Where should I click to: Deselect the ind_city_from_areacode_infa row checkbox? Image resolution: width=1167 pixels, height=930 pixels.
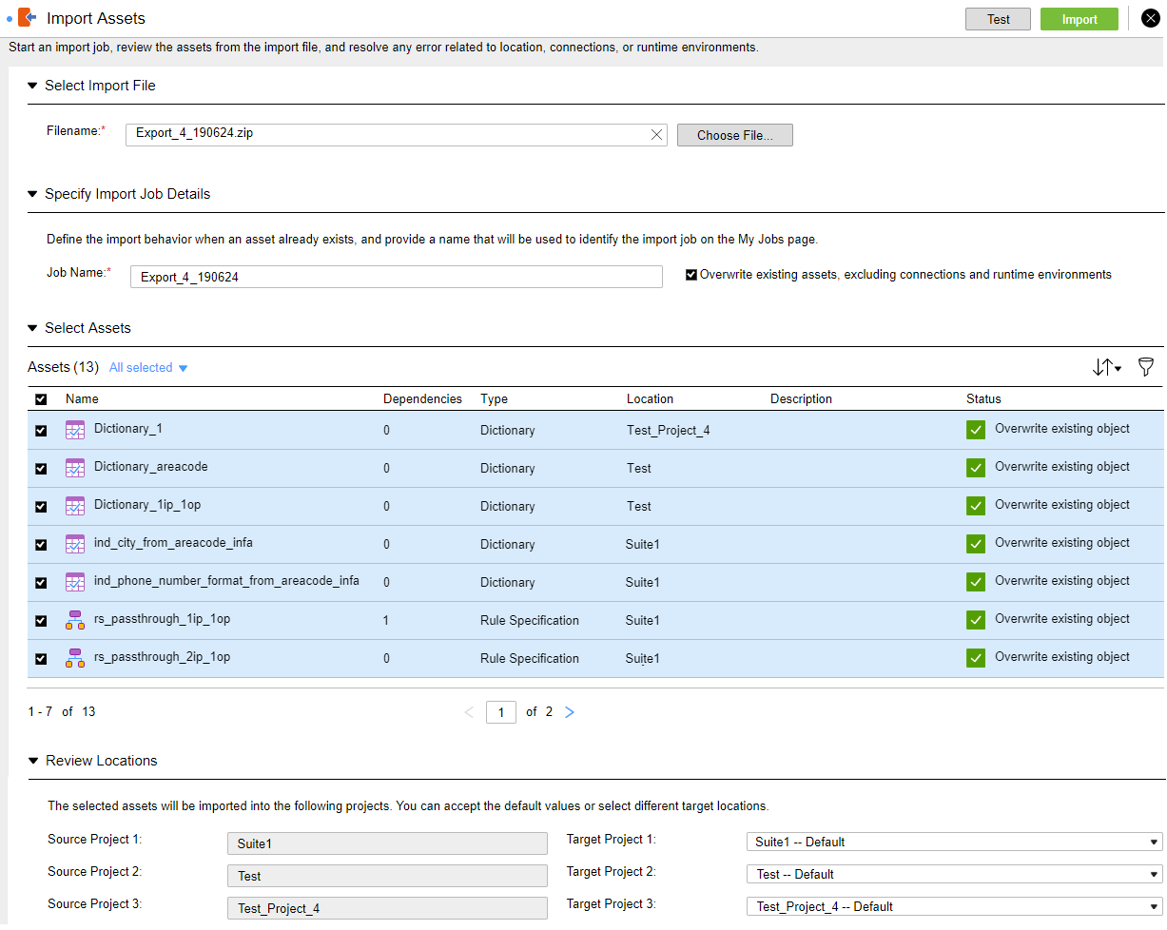click(x=41, y=545)
